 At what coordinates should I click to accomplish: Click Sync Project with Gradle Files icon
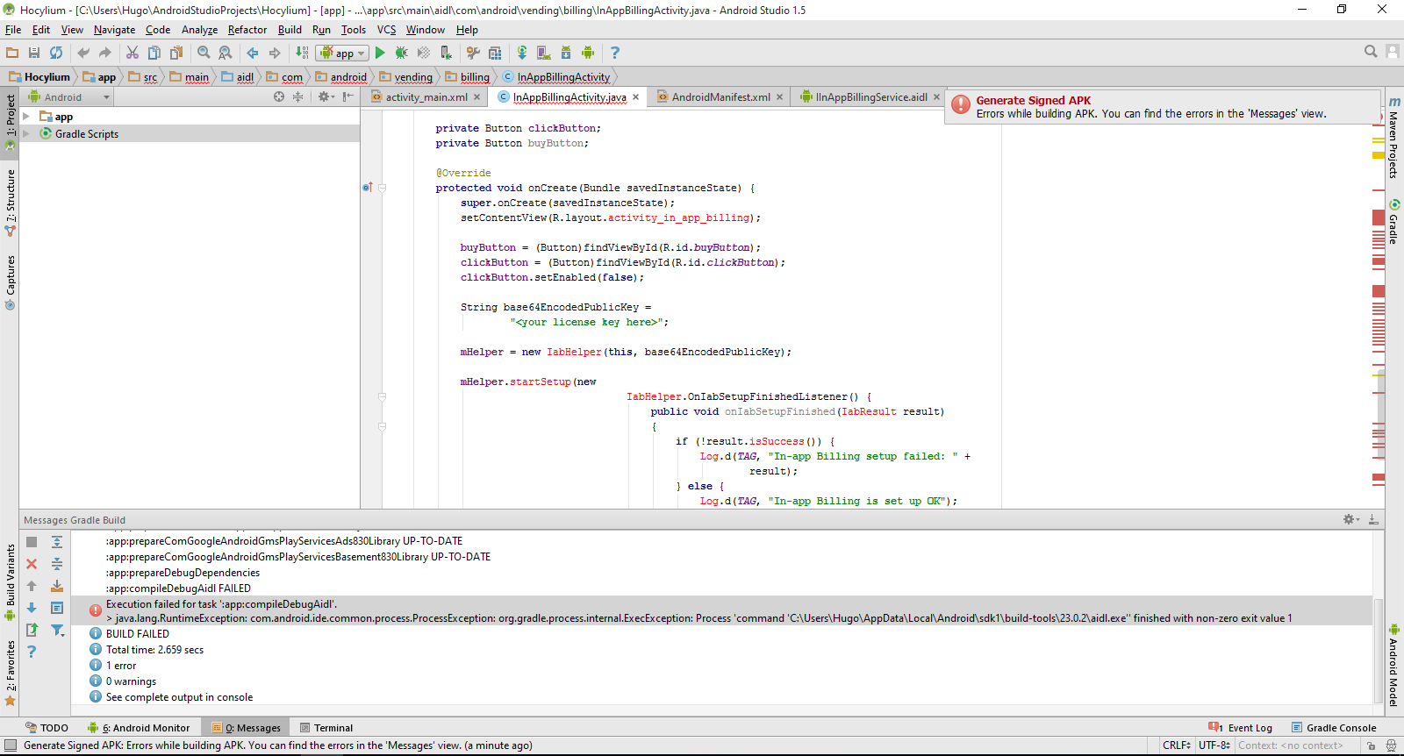[x=522, y=53]
